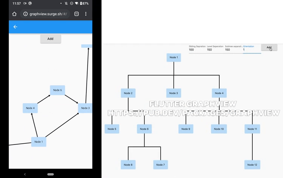Click Node 7 in the tree
Image resolution: width=283 pixels, height=178 pixels.
[x=160, y=165]
